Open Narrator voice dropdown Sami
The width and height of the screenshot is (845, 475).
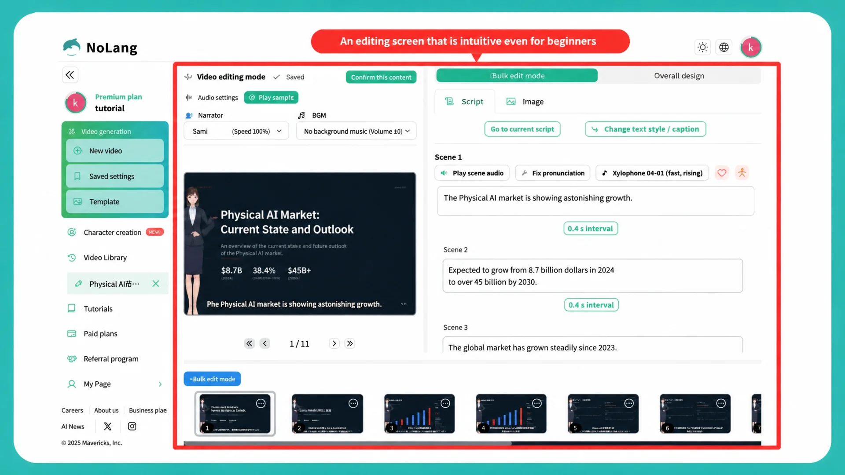[x=236, y=131]
